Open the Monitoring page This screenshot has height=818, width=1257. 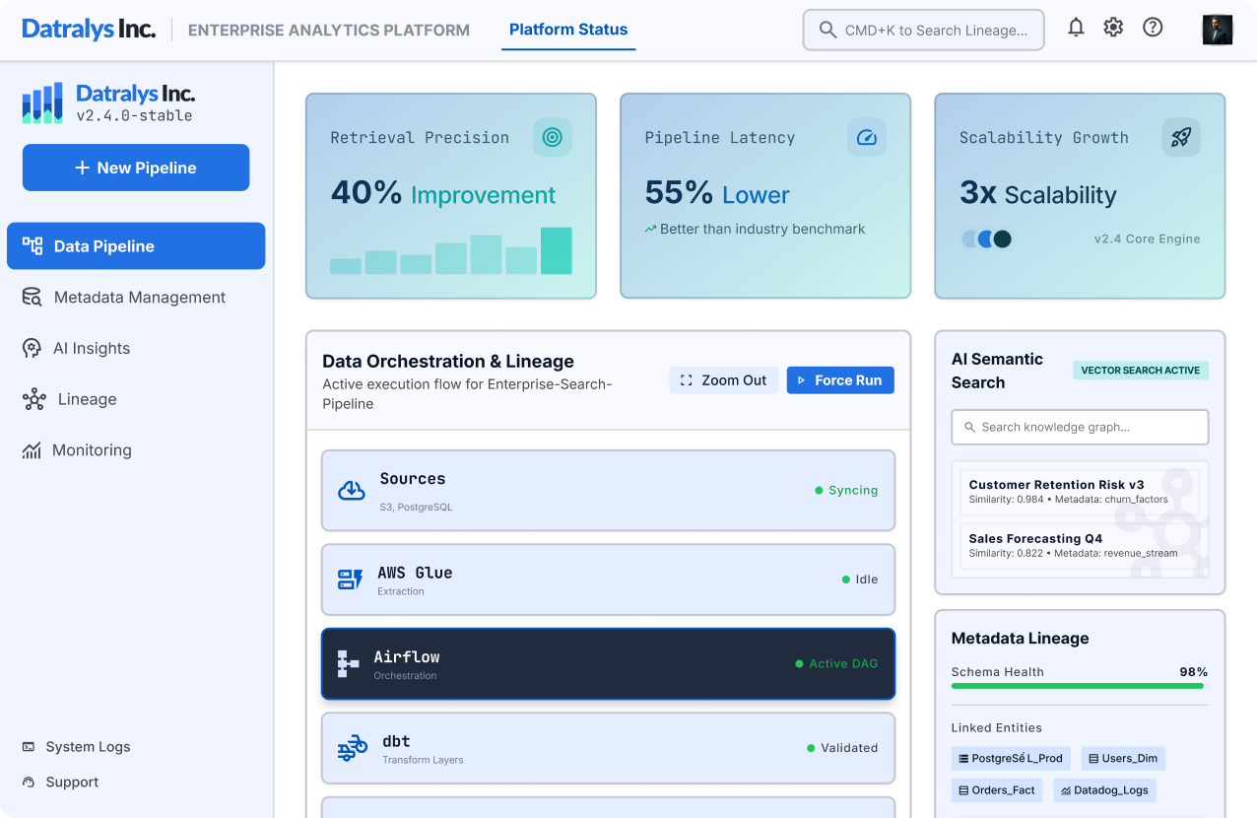(x=136, y=450)
